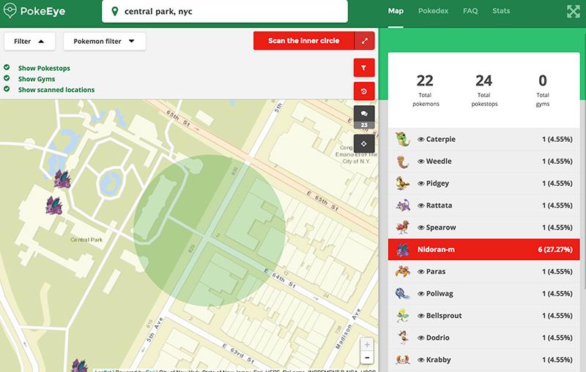Zoom in with the map plus button
Viewport: 586px width, 372px height.
pyautogui.click(x=367, y=345)
